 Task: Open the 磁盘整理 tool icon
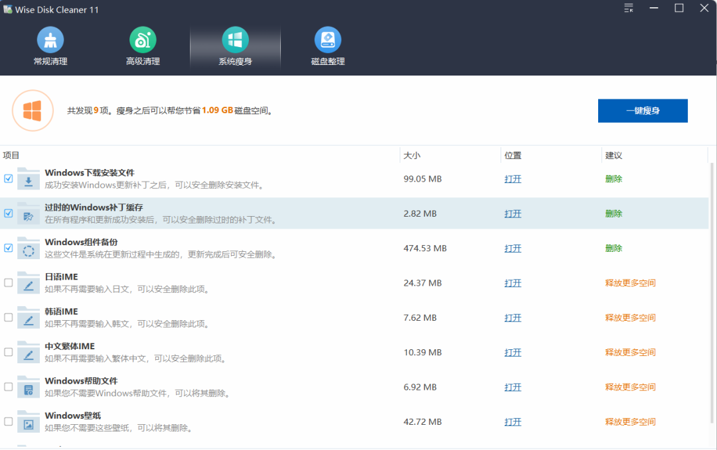pyautogui.click(x=327, y=40)
